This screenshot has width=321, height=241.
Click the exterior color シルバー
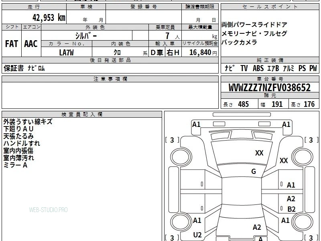coord(86,36)
